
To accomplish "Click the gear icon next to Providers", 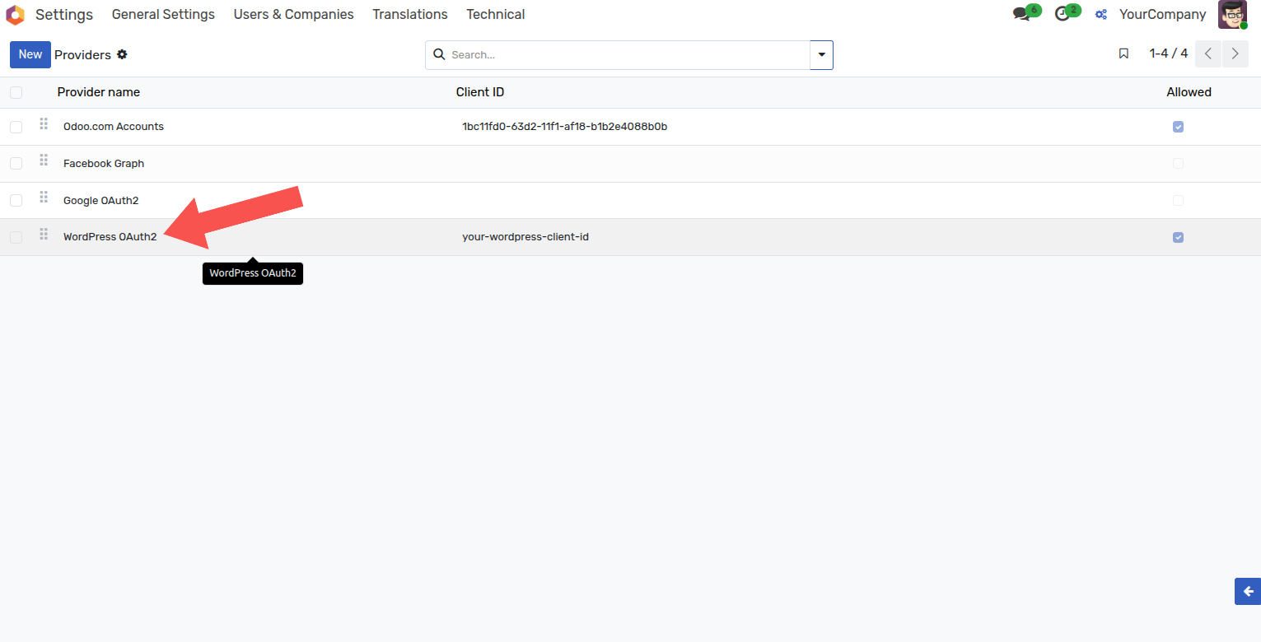I will click(x=122, y=54).
